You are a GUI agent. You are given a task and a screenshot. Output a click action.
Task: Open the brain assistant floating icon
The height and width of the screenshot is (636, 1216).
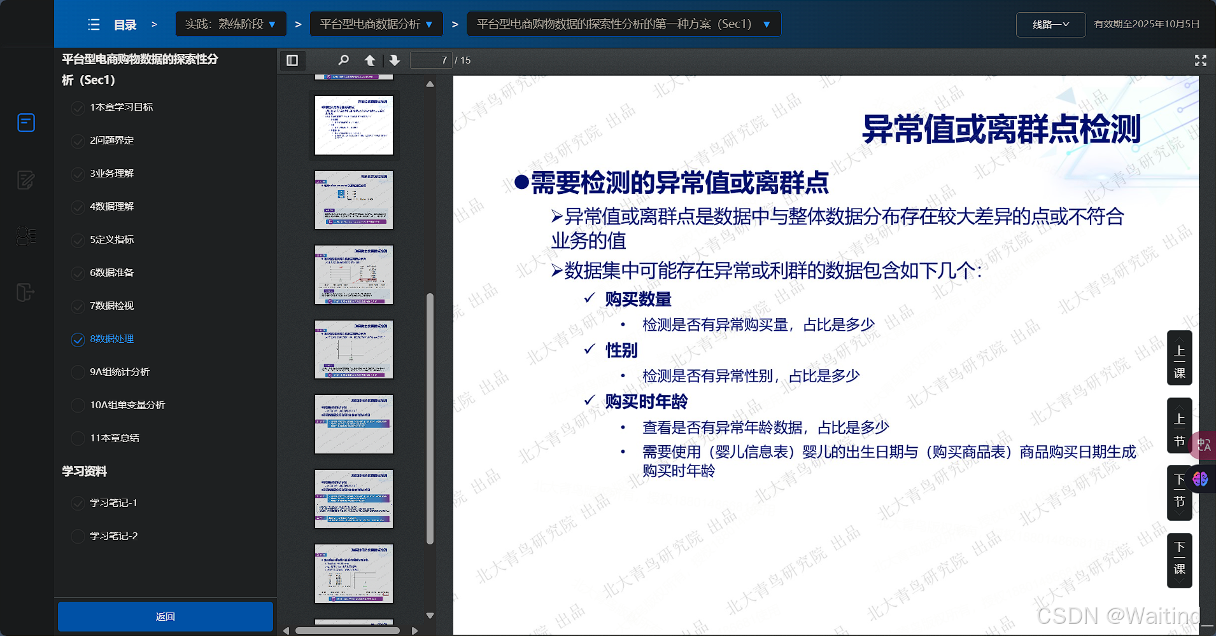[1201, 479]
